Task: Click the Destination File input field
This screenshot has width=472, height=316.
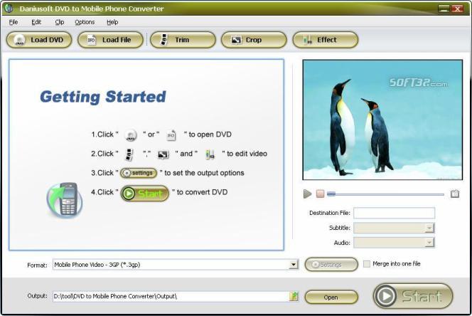Action: (394, 213)
